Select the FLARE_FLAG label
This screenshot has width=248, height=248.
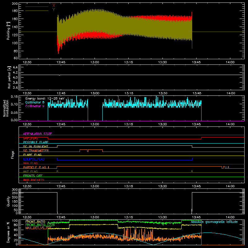pos(32,155)
